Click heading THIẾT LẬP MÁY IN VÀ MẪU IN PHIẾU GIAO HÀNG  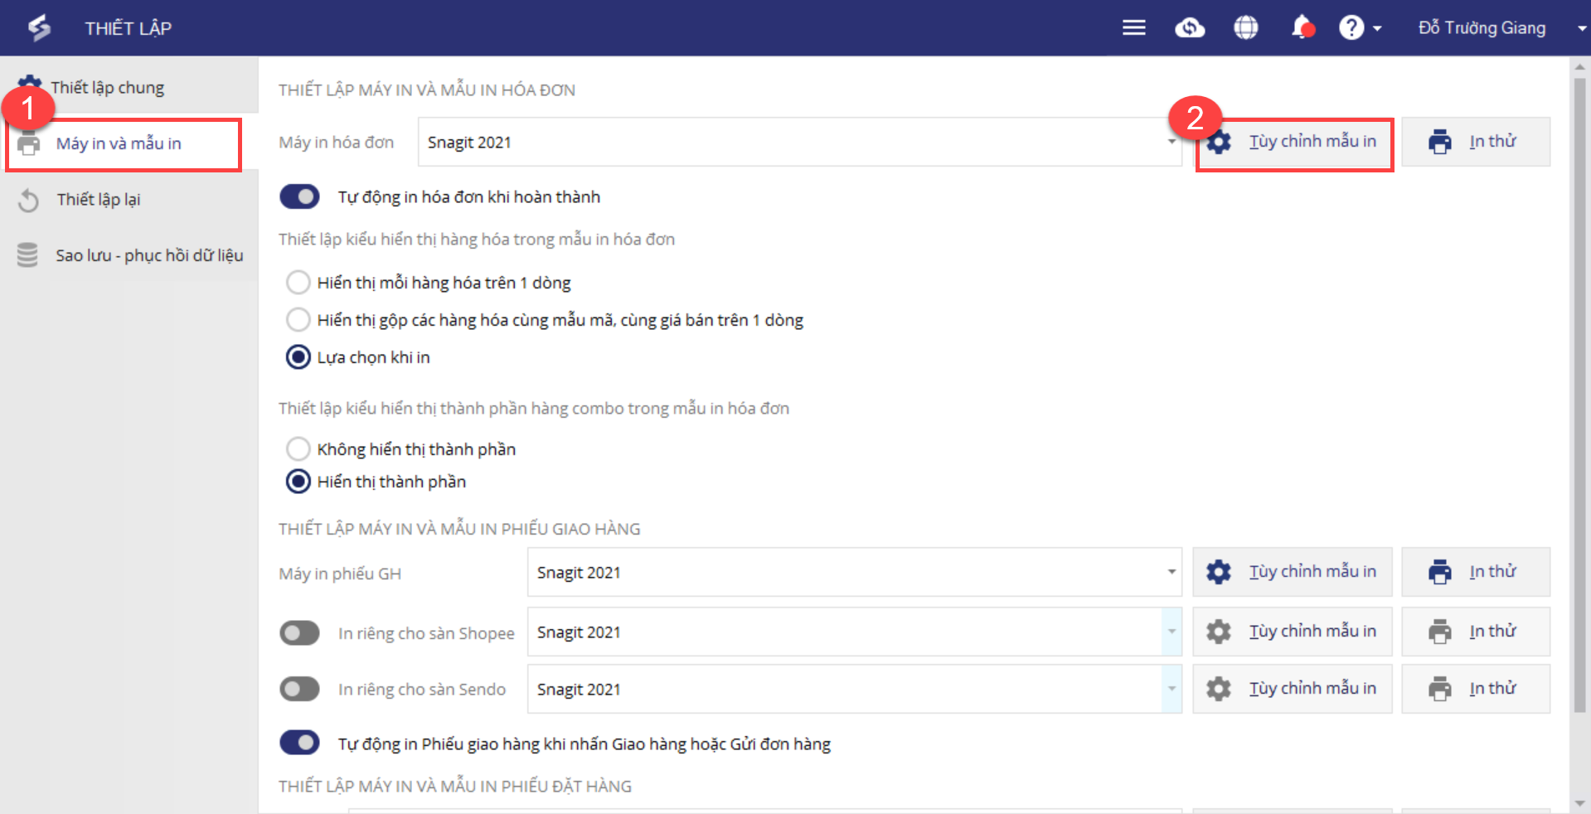point(459,529)
